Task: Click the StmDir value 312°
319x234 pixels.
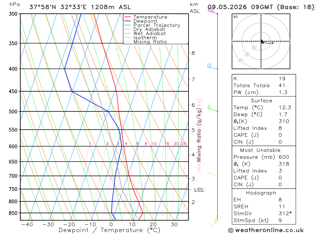Action: [x=285, y=214]
